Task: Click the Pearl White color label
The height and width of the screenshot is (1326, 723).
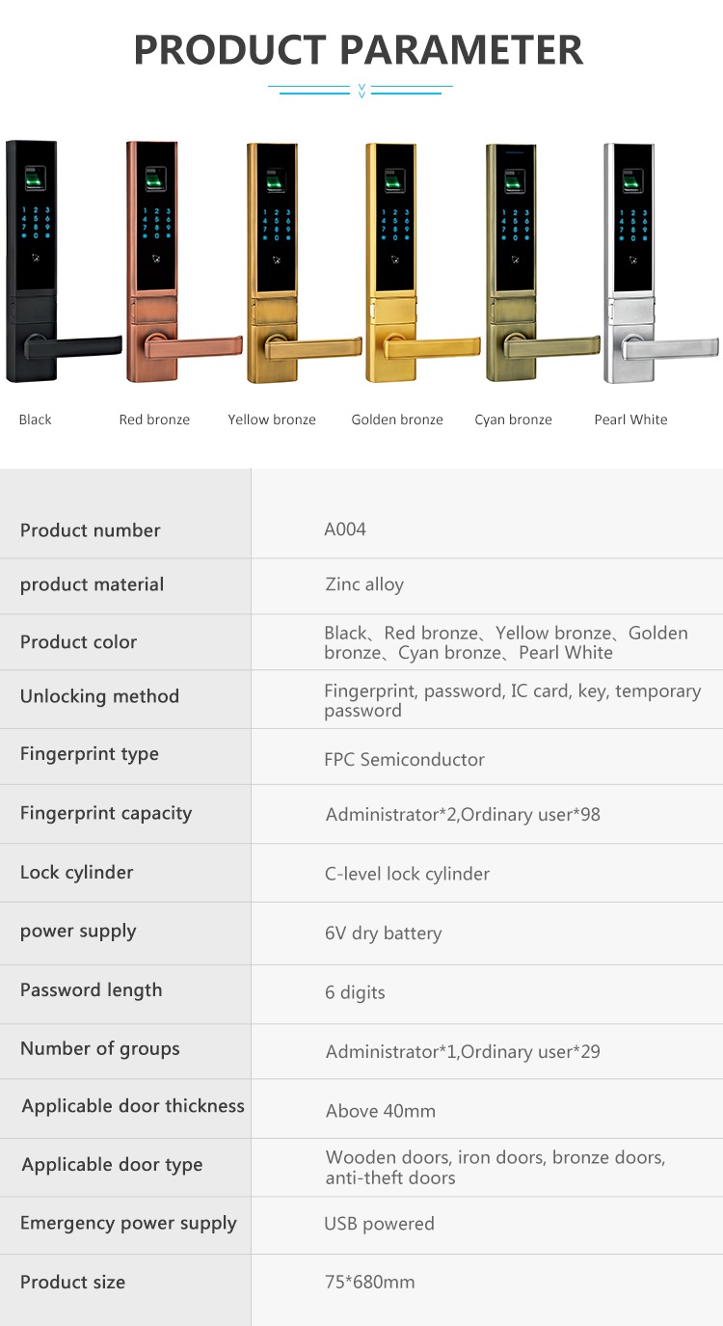Action: click(630, 419)
